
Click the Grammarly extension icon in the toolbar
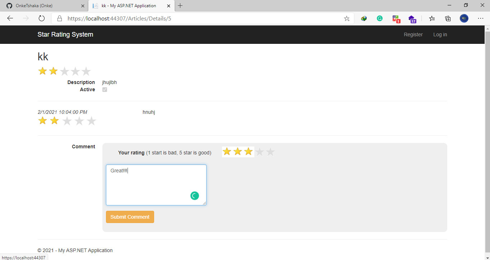tap(380, 18)
